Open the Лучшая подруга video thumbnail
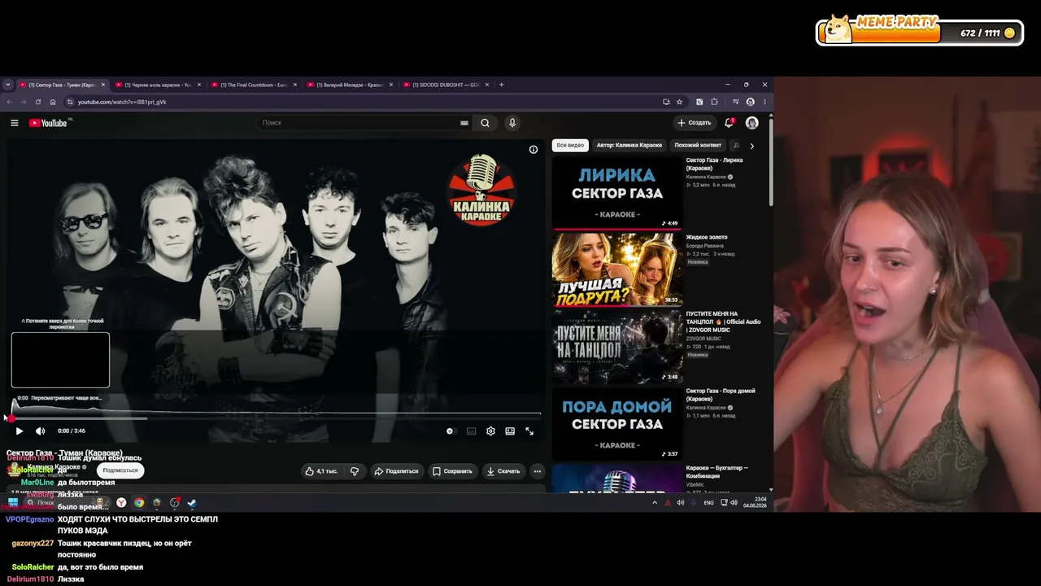Image resolution: width=1041 pixels, height=586 pixels. [x=617, y=269]
